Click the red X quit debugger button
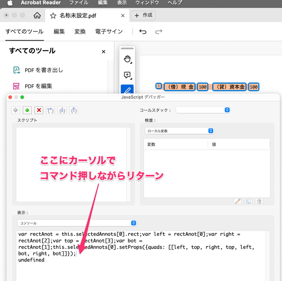 (38, 110)
